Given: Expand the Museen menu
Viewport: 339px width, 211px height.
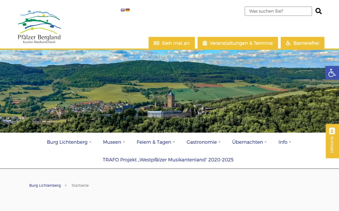Looking at the screenshot, I should pyautogui.click(x=114, y=142).
